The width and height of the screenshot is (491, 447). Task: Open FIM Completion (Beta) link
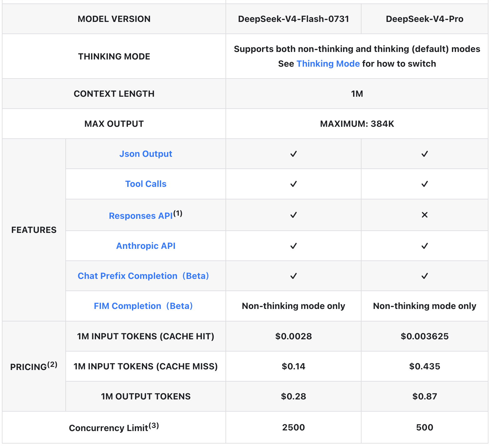tap(143, 306)
